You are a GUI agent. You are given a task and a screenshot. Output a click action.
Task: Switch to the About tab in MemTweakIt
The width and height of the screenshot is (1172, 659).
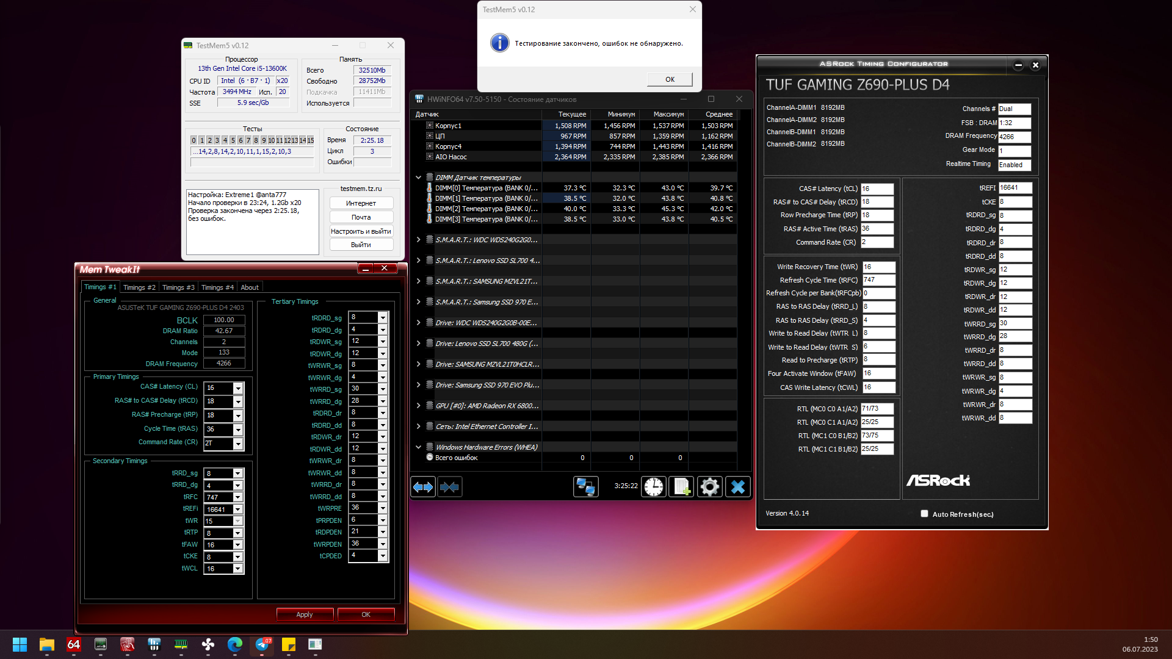249,287
